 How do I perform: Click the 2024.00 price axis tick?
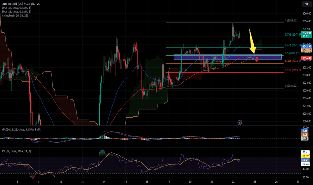point(307,83)
